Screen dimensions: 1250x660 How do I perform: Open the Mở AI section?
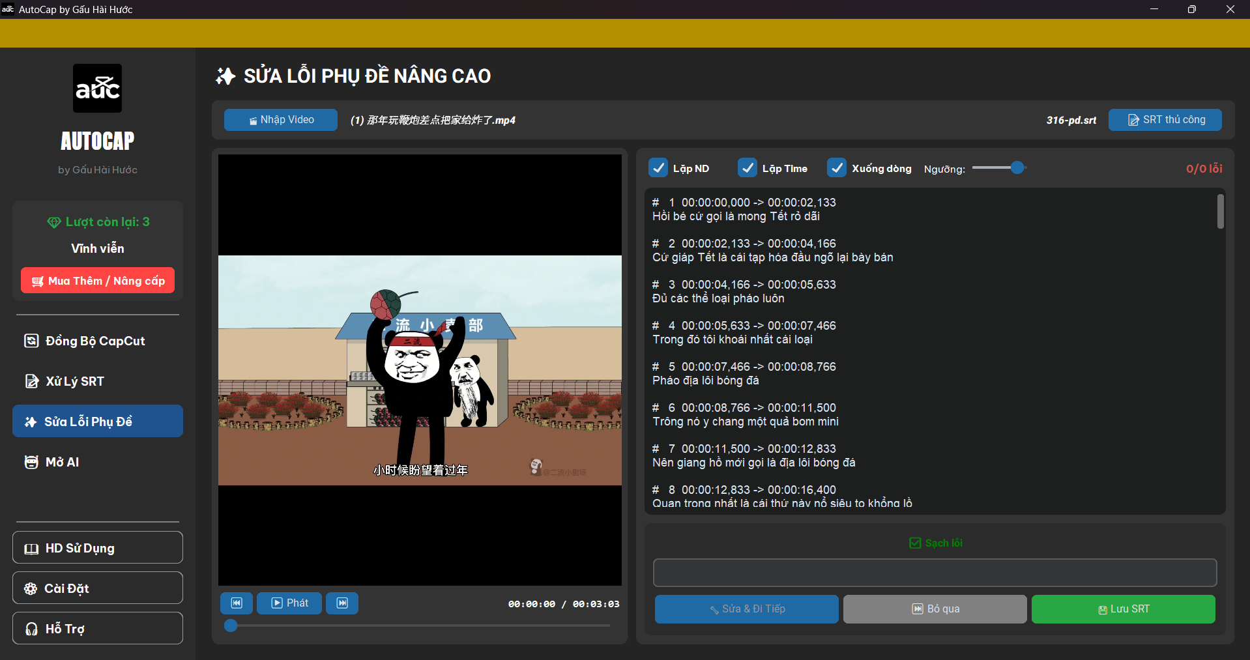(x=98, y=462)
